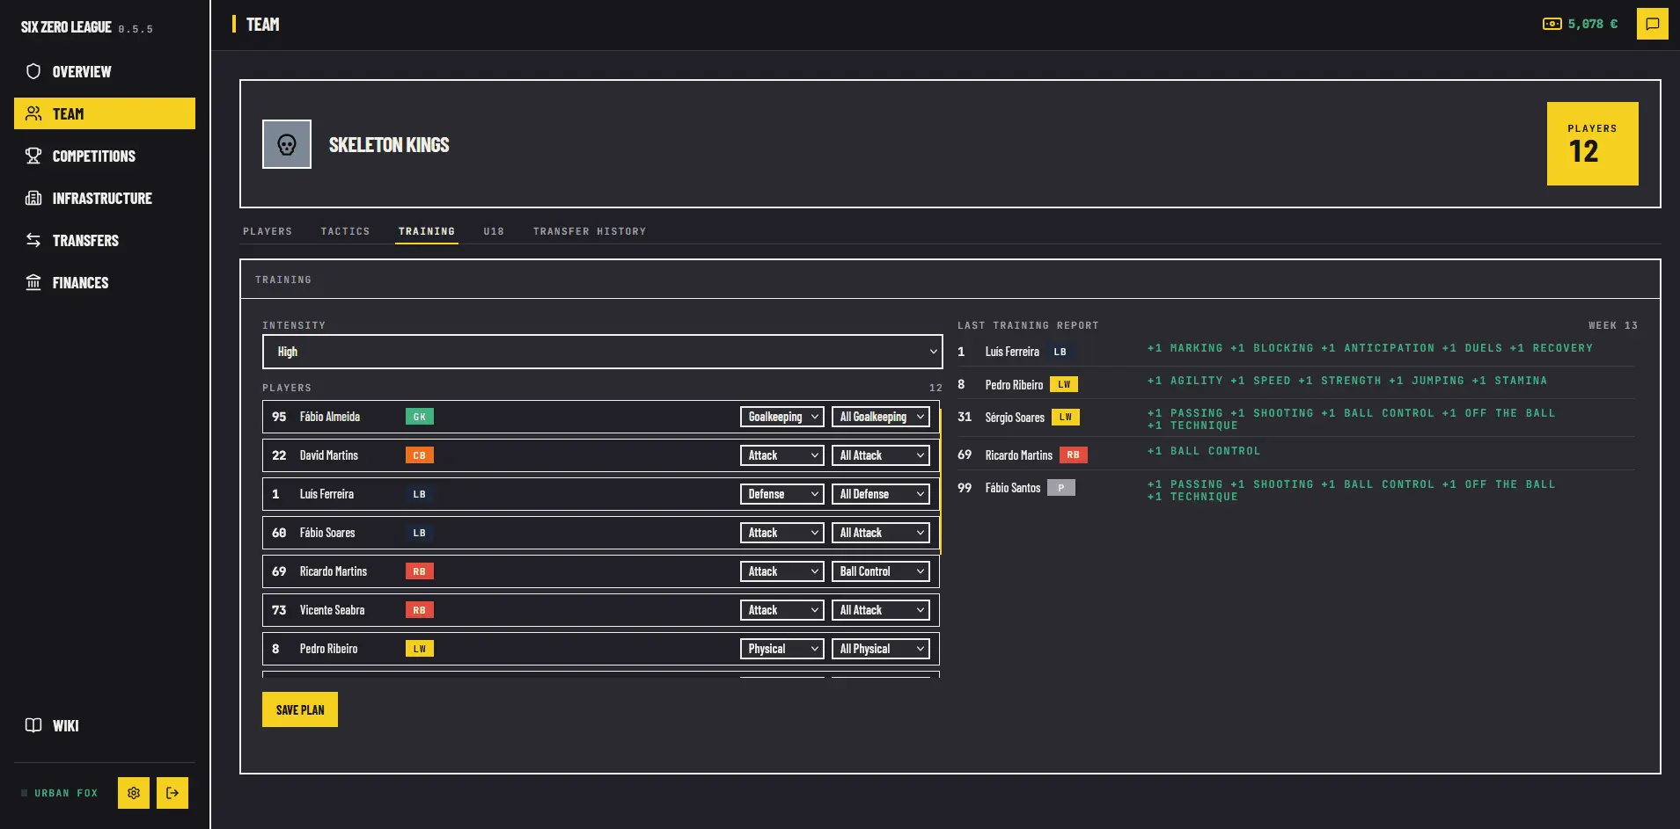Switch to the Tactics tab
The width and height of the screenshot is (1680, 829).
(345, 231)
